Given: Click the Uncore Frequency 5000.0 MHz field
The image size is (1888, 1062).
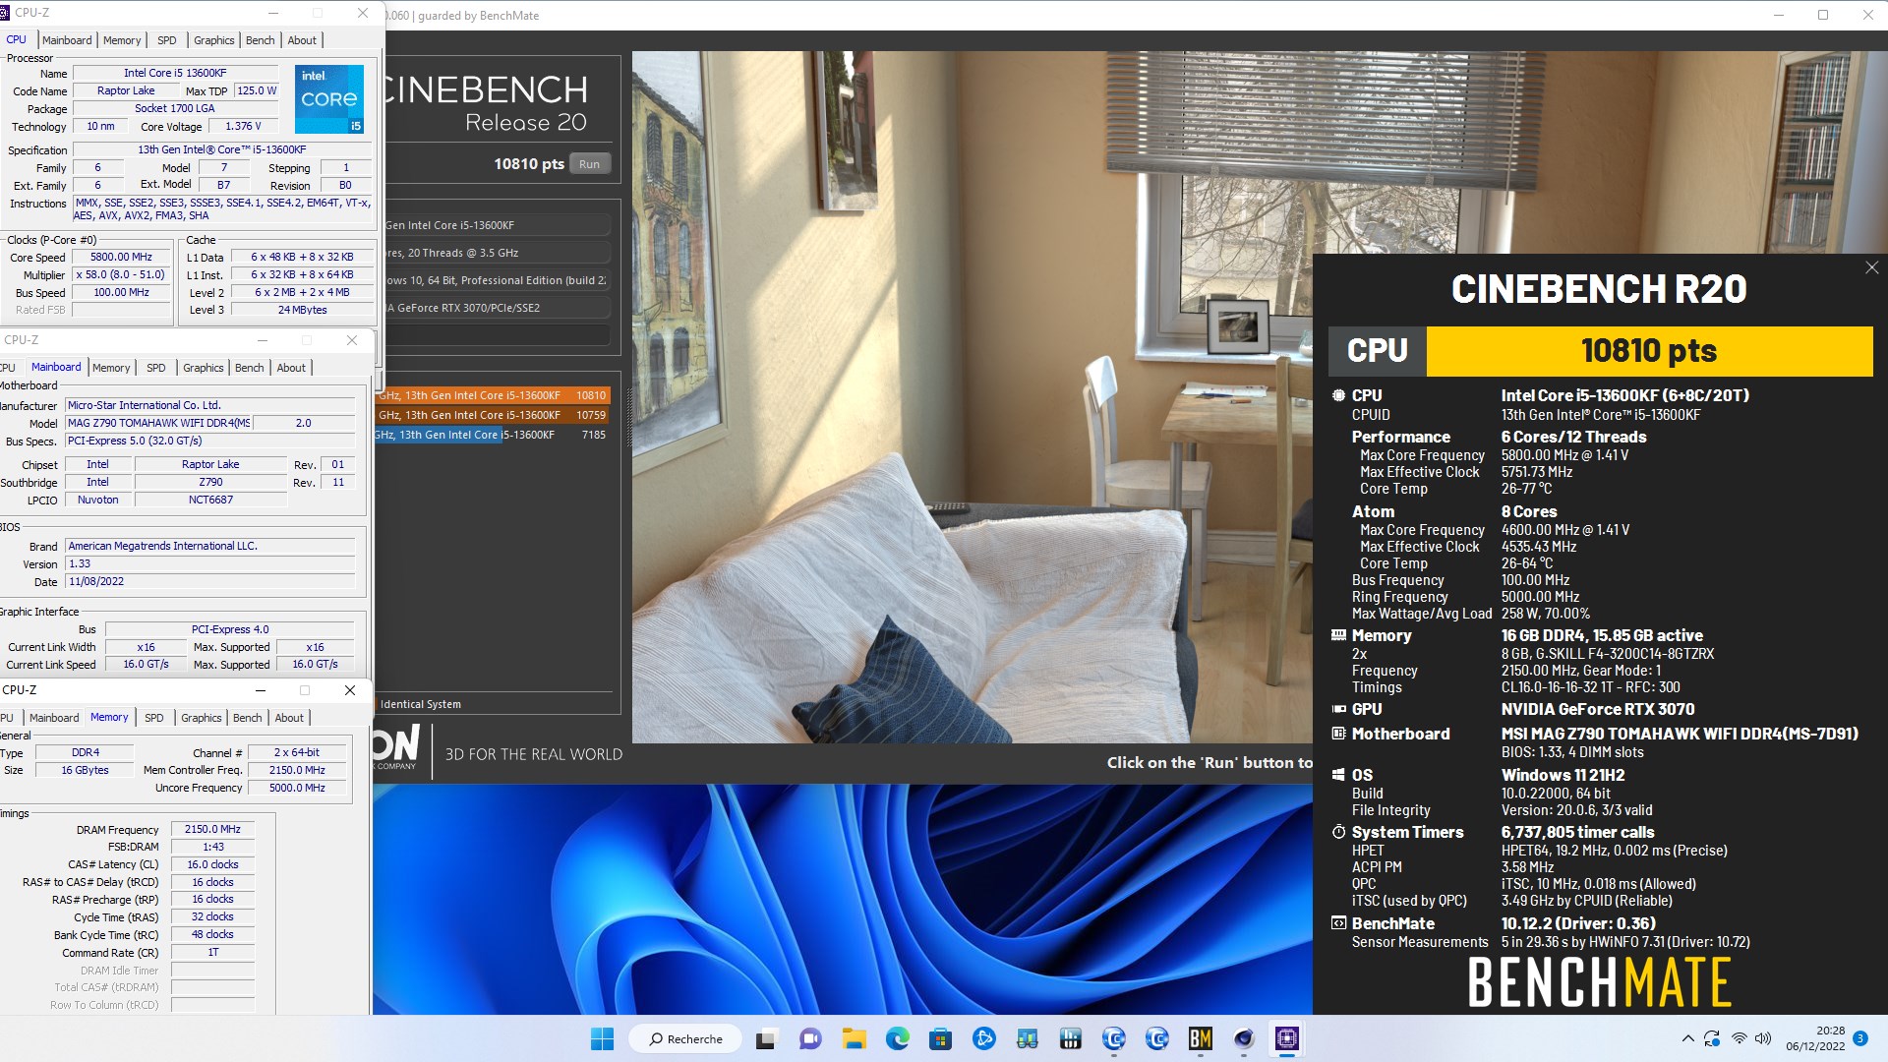Looking at the screenshot, I should [x=297, y=788].
